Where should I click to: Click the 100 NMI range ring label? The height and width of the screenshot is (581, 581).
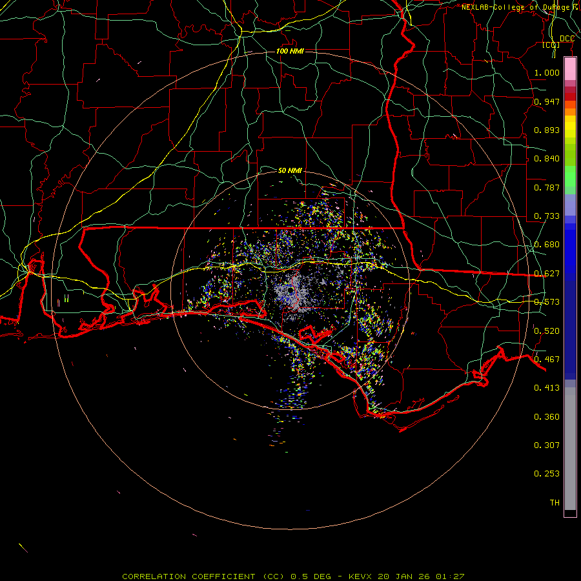290,51
